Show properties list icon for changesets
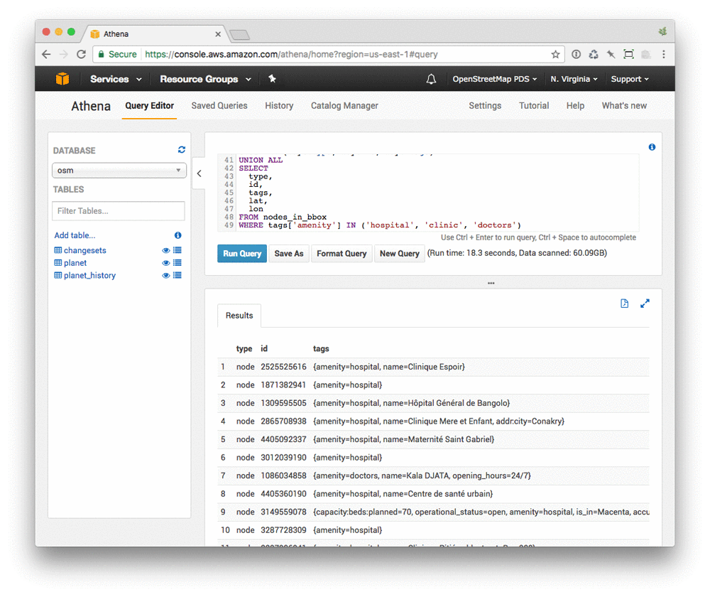The image size is (710, 597). 177,250
